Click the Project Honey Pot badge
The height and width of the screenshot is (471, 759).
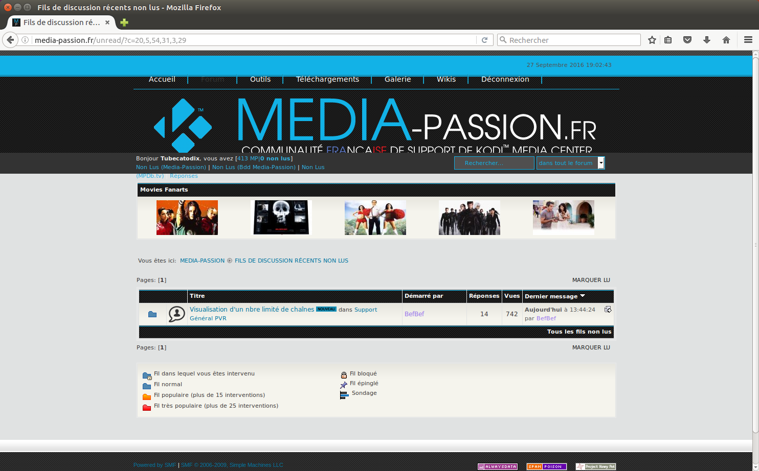coord(596,466)
